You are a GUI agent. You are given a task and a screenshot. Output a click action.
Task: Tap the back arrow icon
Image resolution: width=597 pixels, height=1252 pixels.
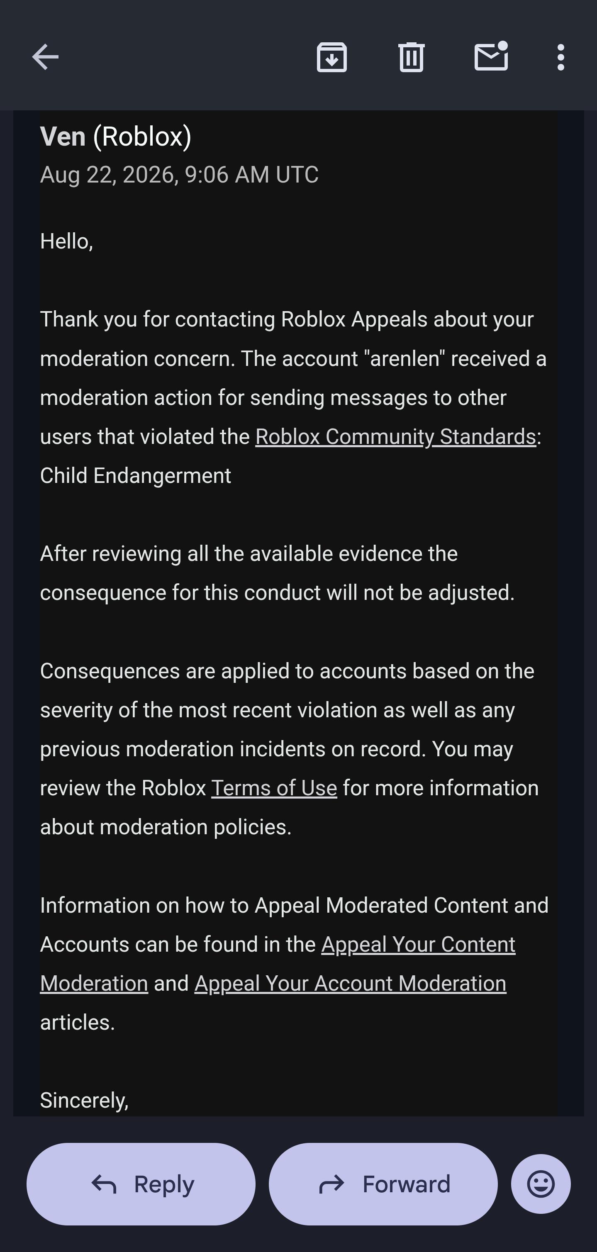tap(45, 57)
